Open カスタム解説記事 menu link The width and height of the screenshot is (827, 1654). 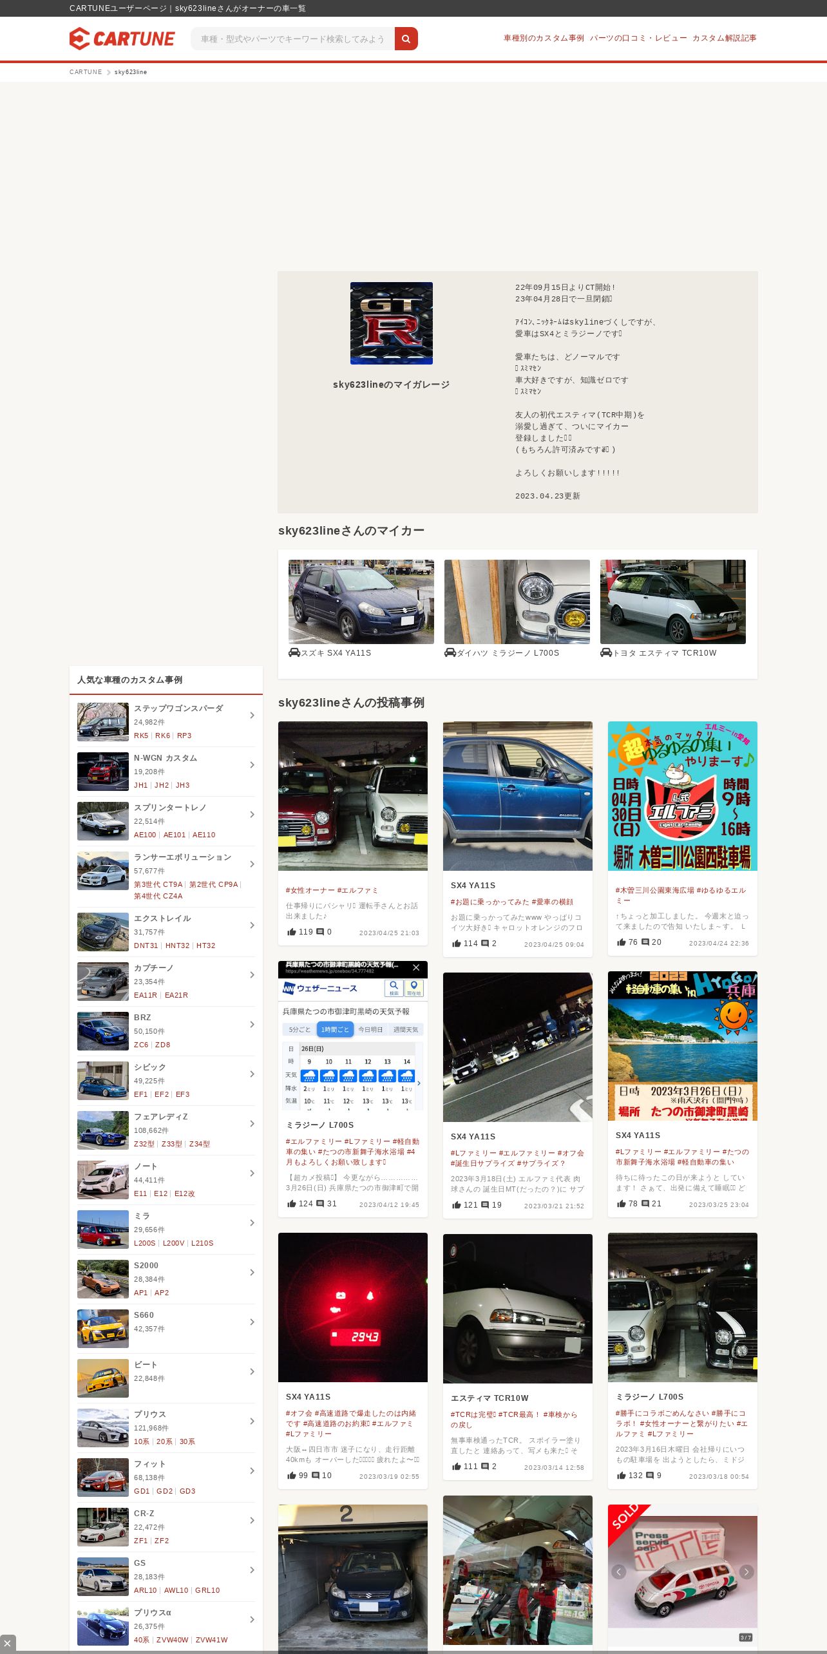725,38
